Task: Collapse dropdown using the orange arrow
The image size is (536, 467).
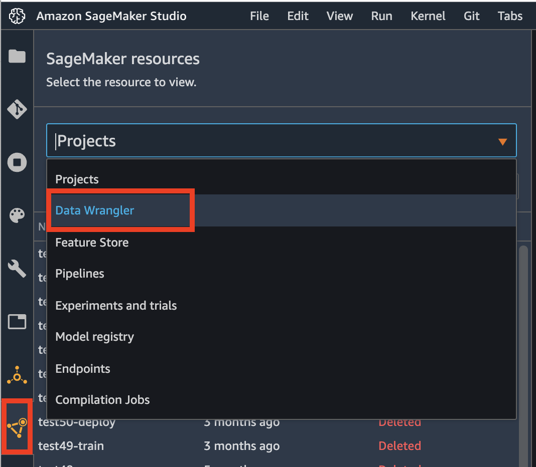Action: pos(502,142)
